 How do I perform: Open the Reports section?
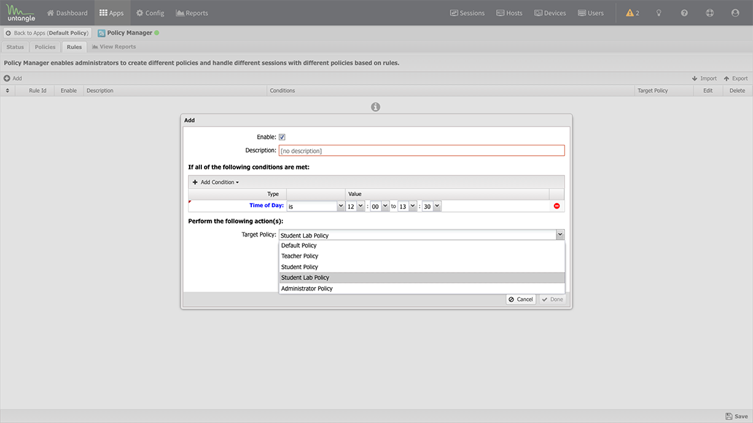tap(192, 13)
